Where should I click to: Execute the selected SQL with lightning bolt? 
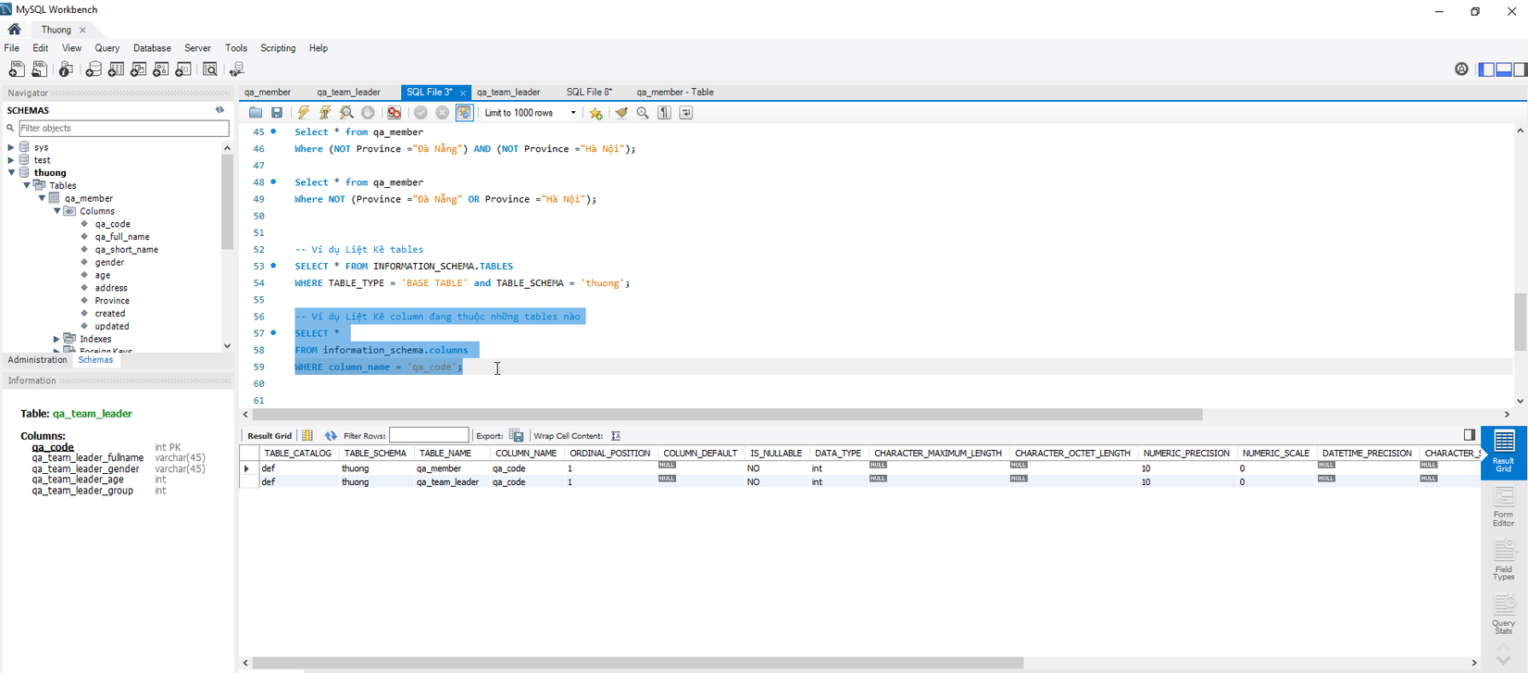[x=304, y=113]
